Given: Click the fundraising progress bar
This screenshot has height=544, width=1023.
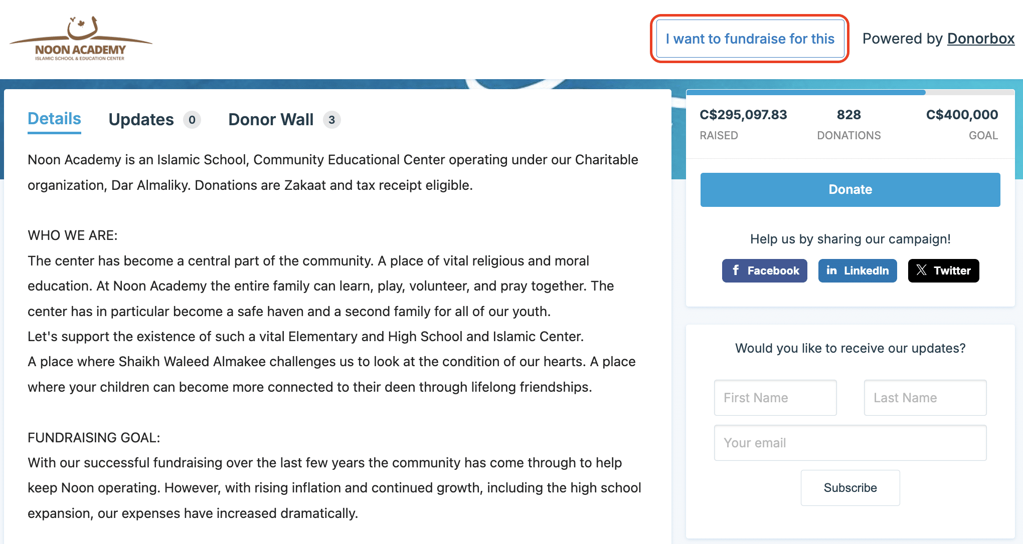Looking at the screenshot, I should [x=850, y=93].
